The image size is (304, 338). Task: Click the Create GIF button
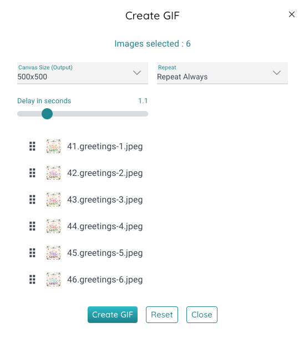pos(113,315)
